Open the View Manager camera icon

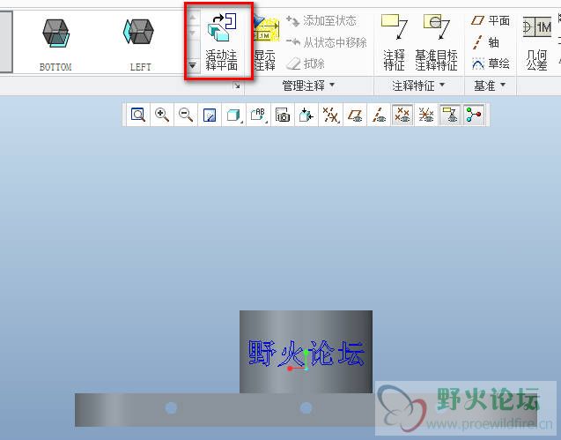coord(283,115)
